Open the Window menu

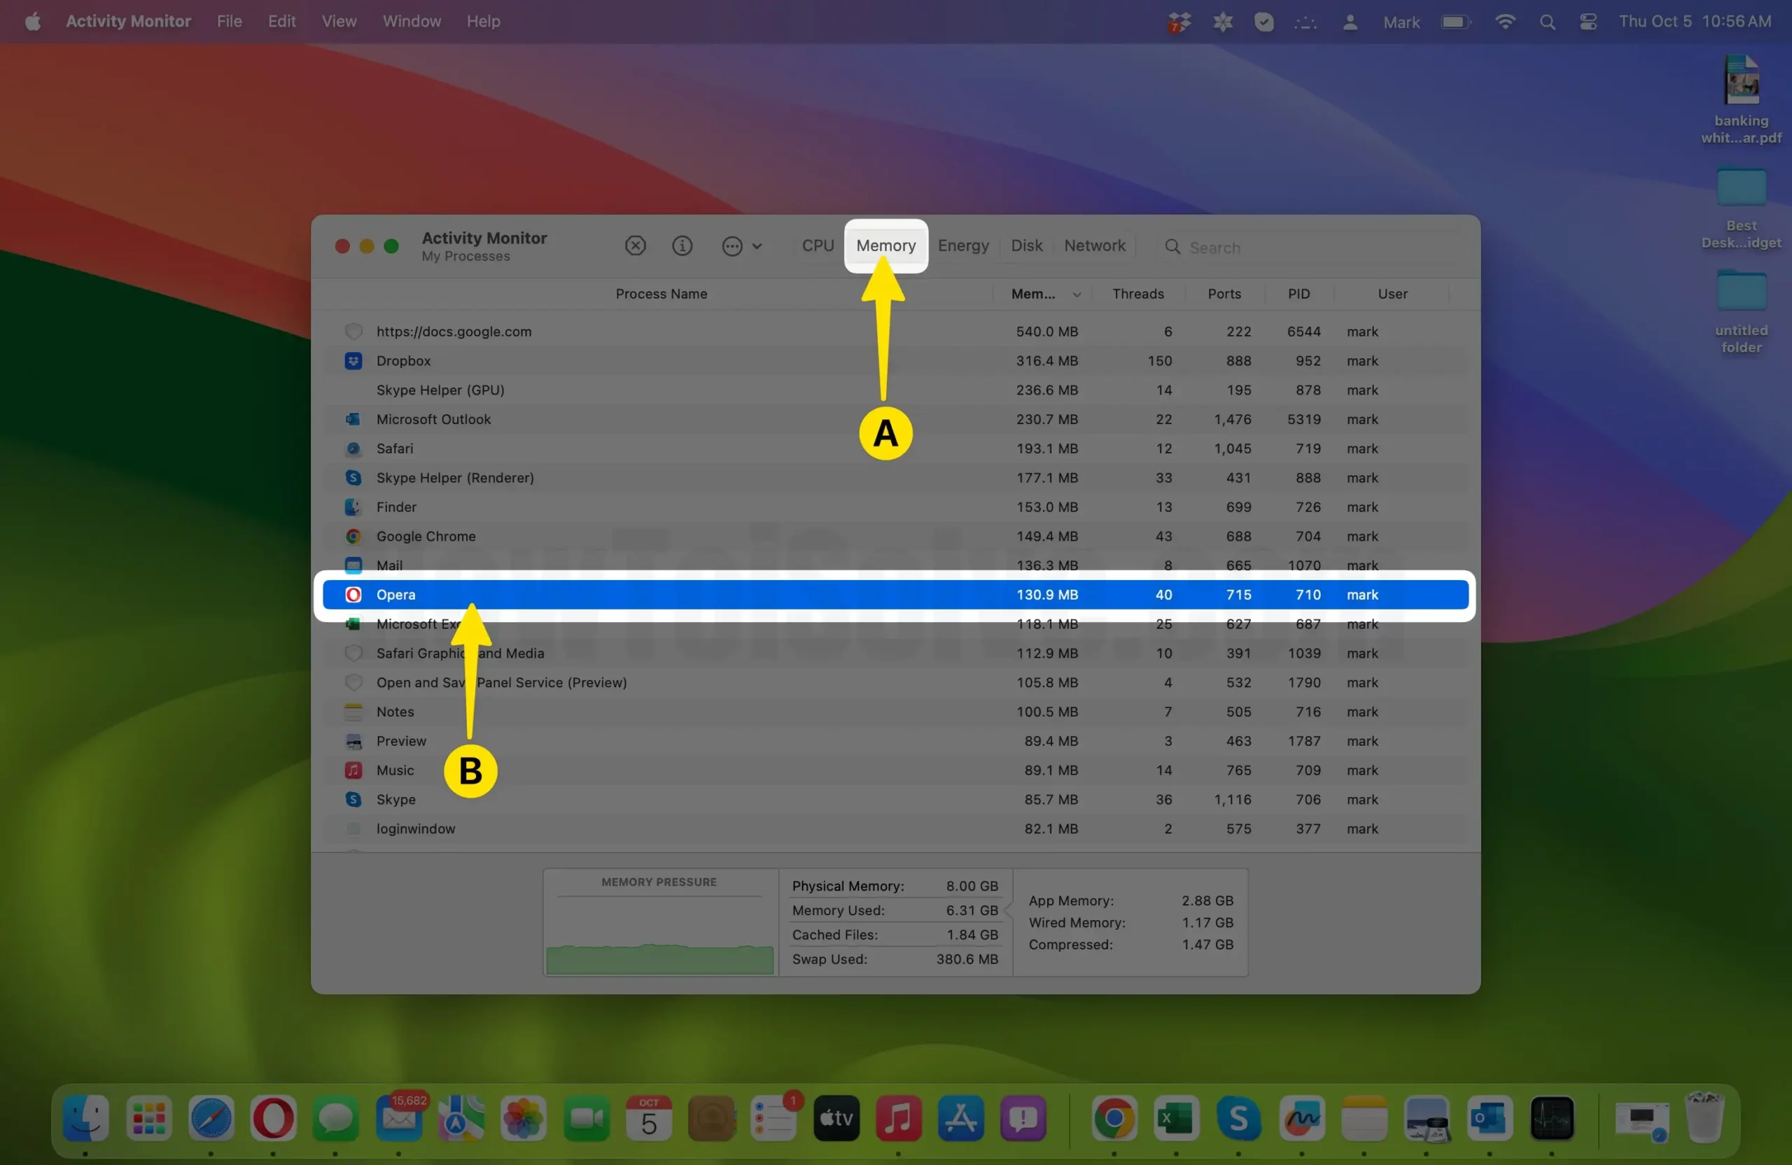411,22
